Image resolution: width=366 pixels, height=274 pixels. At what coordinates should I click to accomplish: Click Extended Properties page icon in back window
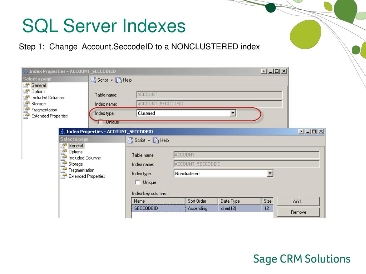pos(26,116)
